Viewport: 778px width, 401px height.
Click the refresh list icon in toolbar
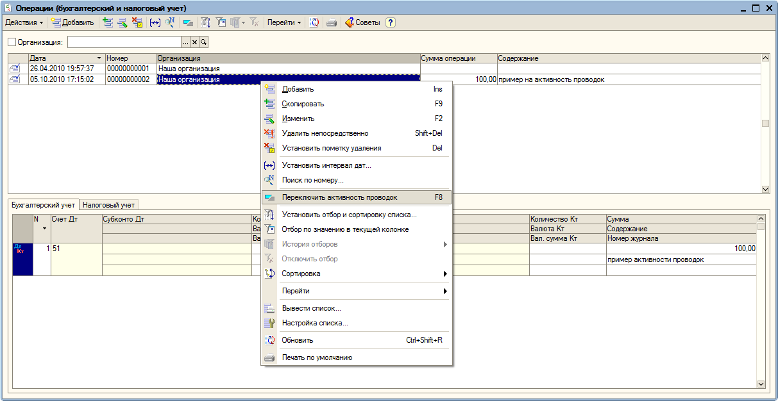315,22
